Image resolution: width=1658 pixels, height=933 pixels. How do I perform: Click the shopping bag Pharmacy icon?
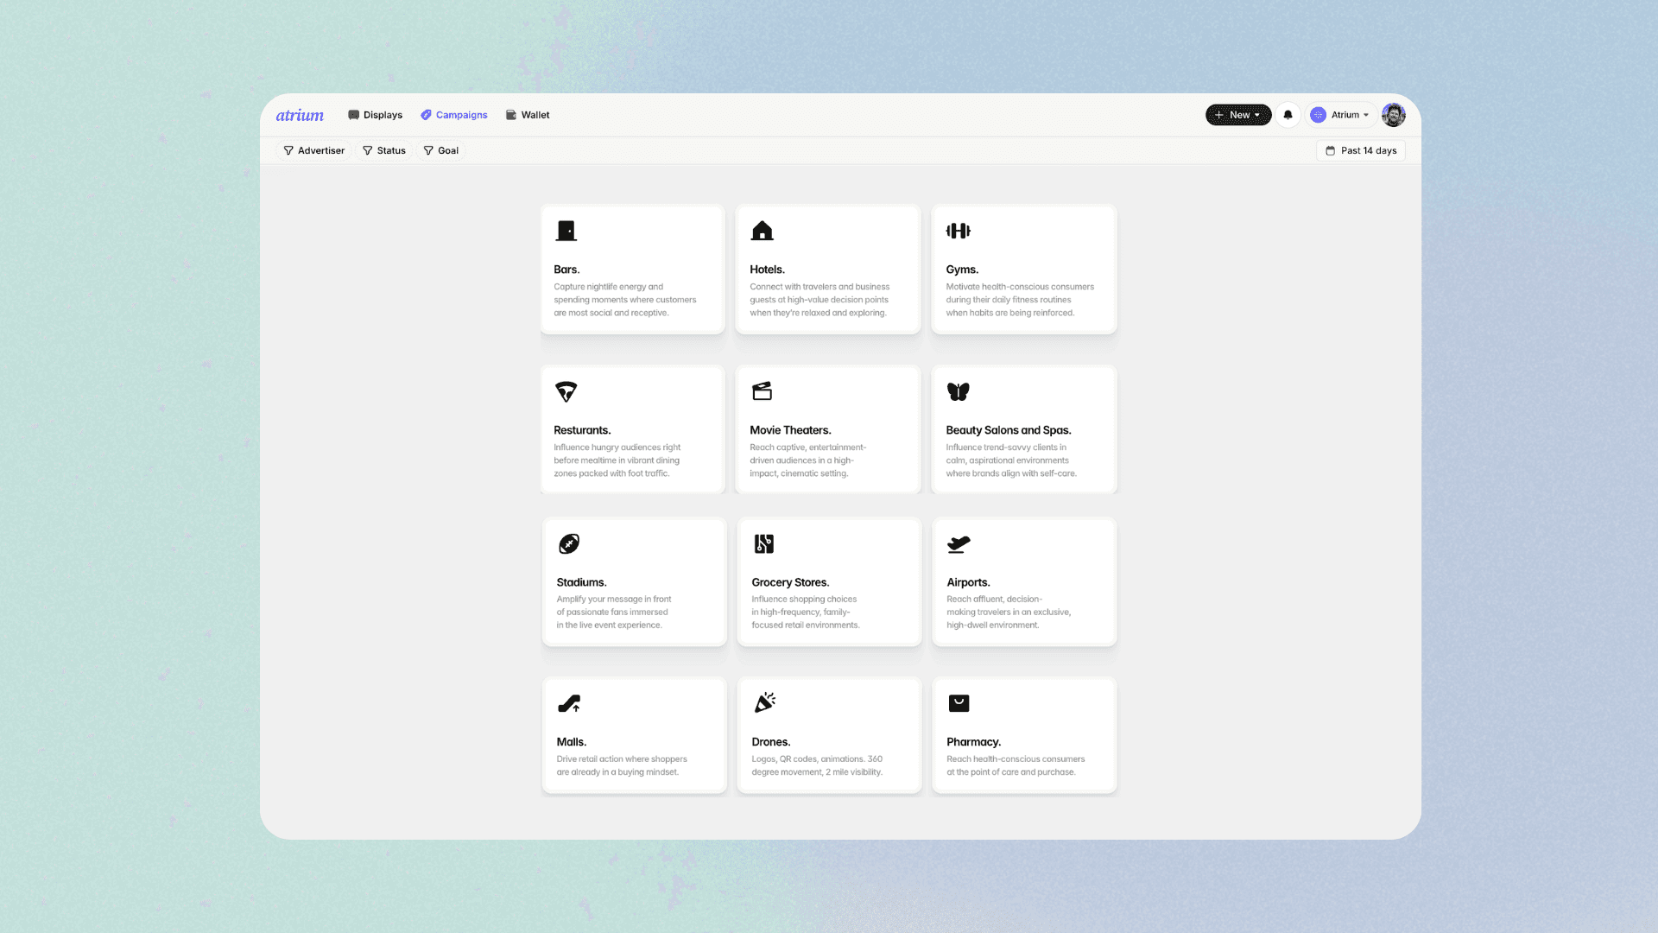coord(959,703)
